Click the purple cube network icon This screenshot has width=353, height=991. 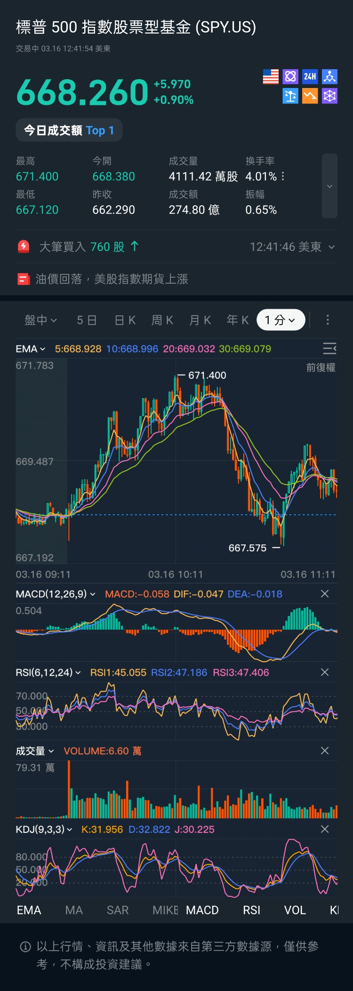pos(329,96)
